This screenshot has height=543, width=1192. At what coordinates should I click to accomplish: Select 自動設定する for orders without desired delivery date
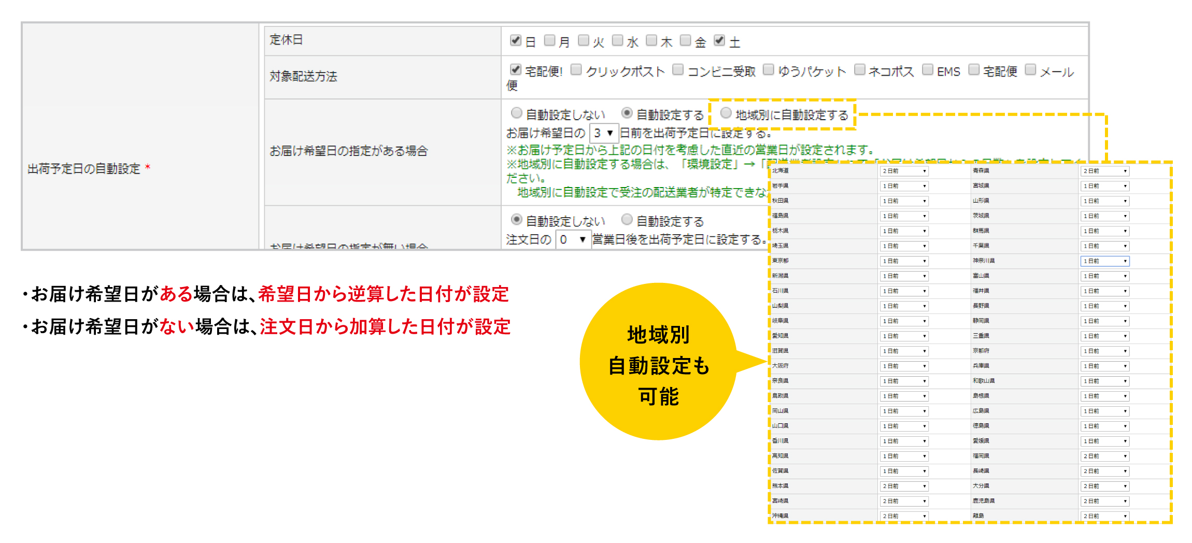(627, 220)
